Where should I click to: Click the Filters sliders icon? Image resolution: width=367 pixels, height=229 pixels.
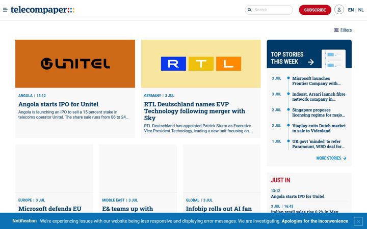[336, 30]
